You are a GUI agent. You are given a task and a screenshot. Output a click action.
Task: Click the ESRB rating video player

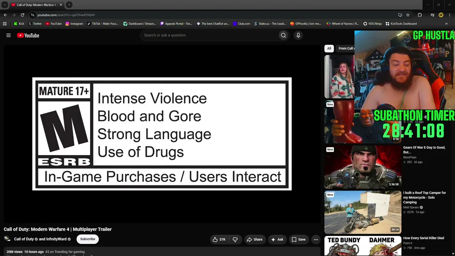(x=162, y=134)
